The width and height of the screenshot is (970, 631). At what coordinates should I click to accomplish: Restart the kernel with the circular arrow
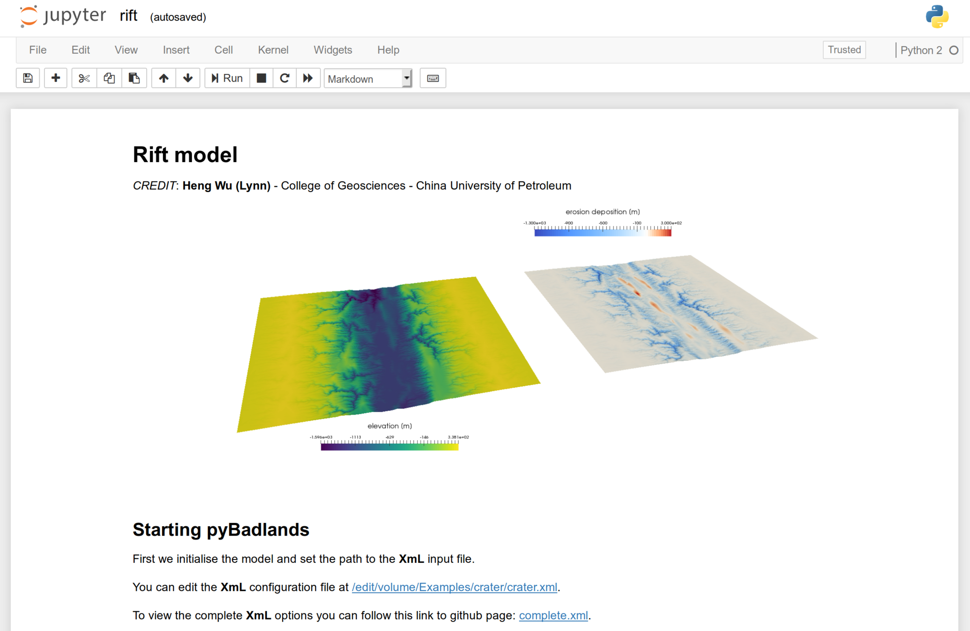(285, 78)
